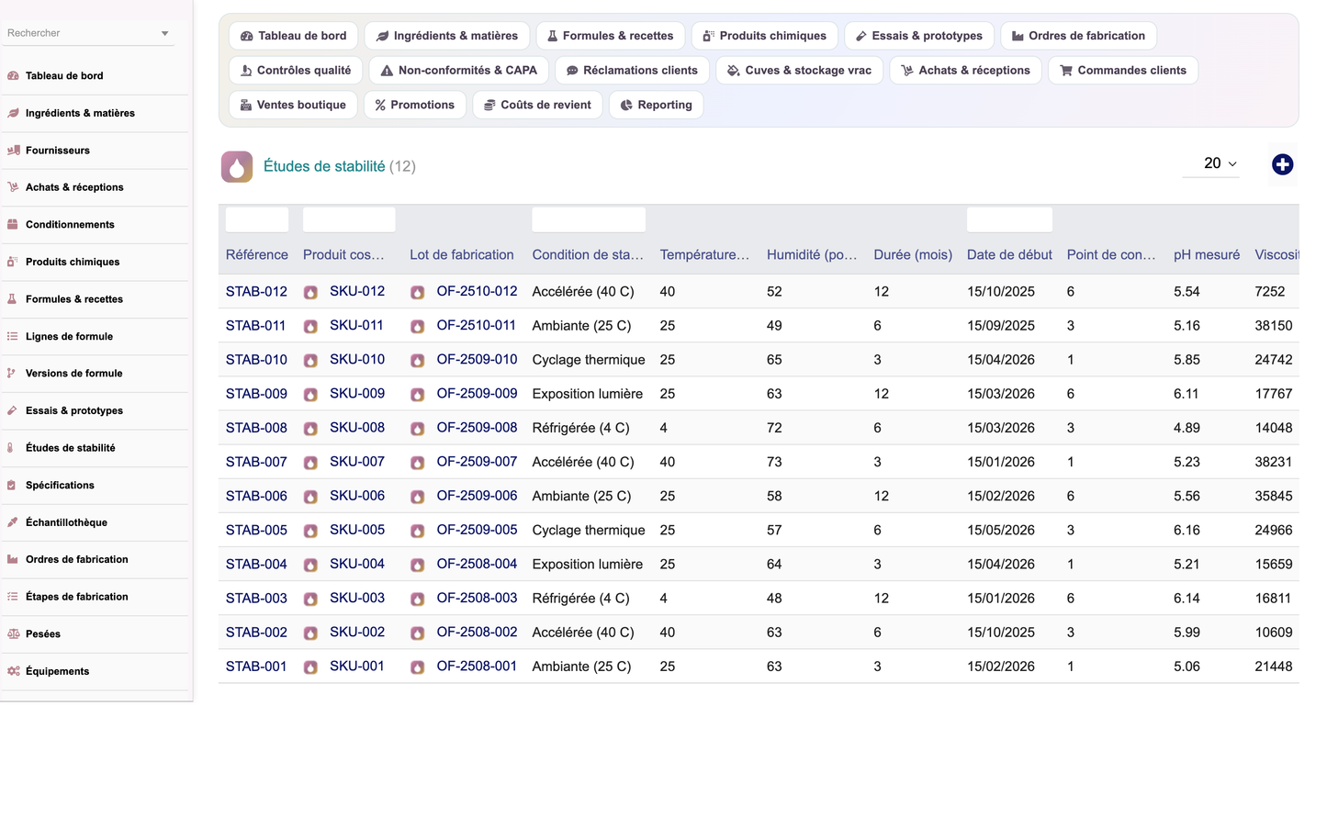
Task: Open the Essais & prototypes top tab
Action: pos(918,36)
